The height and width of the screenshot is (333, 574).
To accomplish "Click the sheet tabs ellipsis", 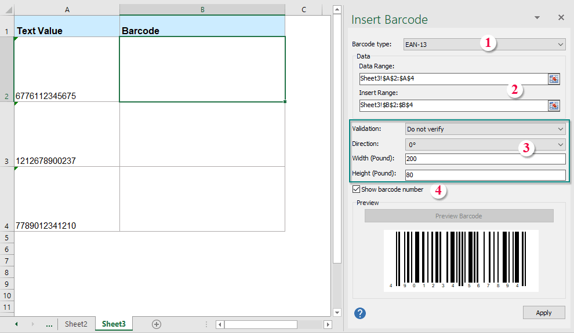I will [x=49, y=324].
